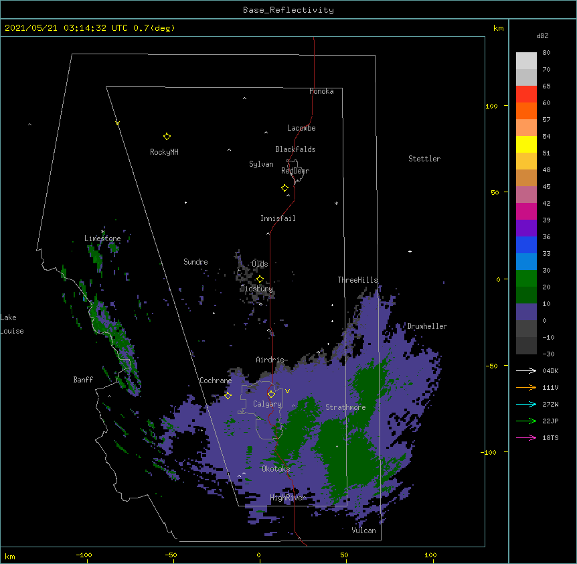Click the yellow station marker below RedDeer
Viewport: 577px width, 564px height.
coord(284,188)
